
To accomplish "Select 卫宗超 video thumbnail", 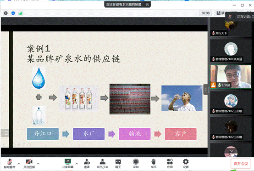I will 231,77.
